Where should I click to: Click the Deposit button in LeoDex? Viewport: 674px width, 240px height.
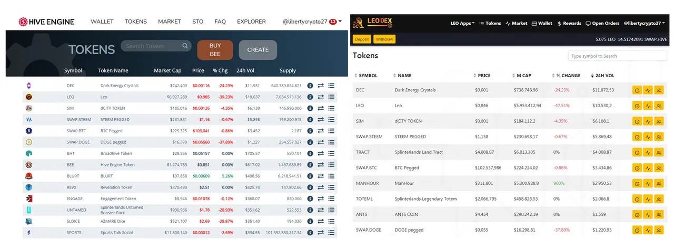point(362,39)
